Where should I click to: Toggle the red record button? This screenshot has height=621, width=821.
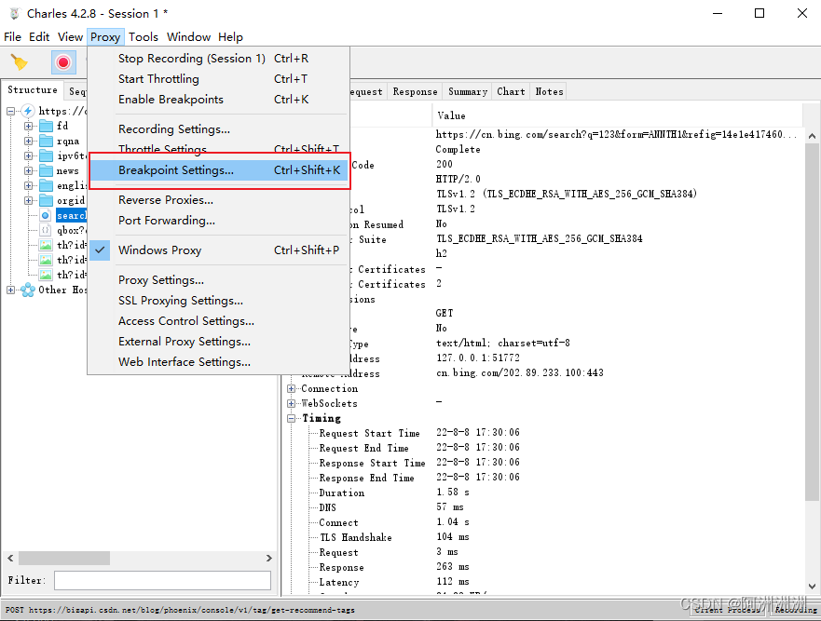click(63, 62)
